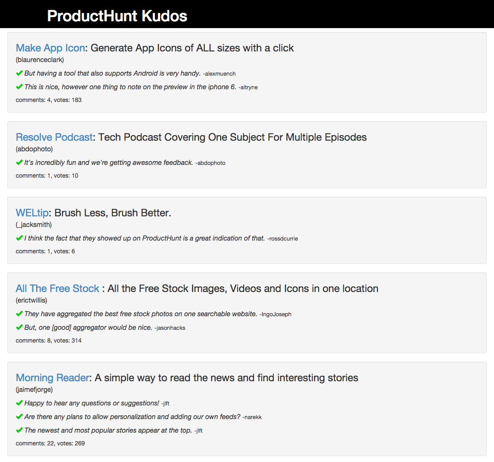
Task: Select the jaimefjorge username text
Action: point(34,389)
